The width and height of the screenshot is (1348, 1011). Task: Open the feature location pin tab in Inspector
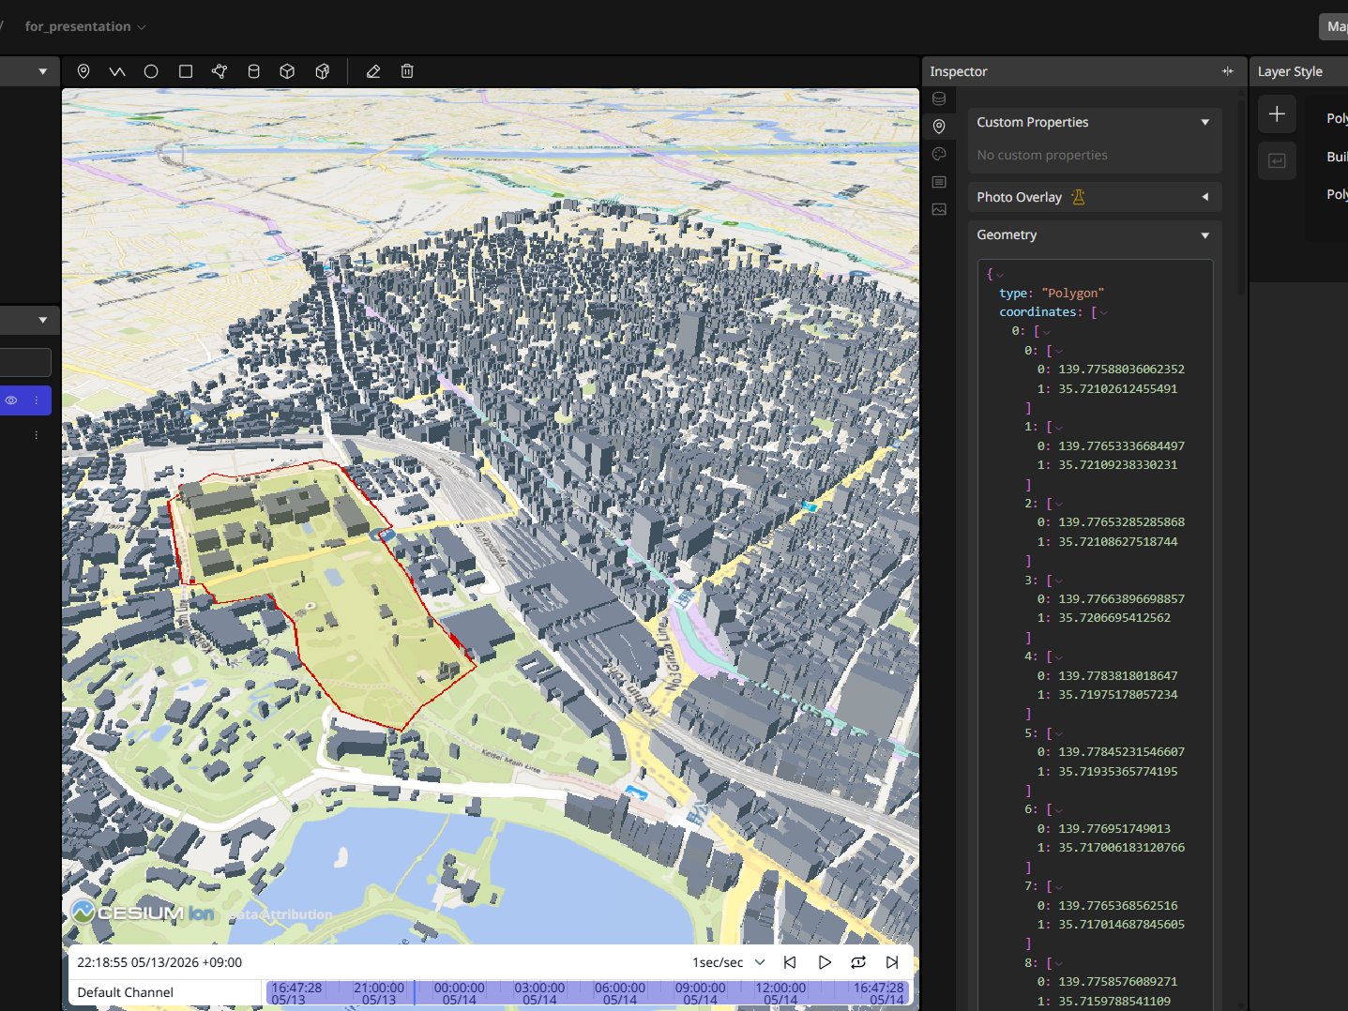click(x=939, y=127)
